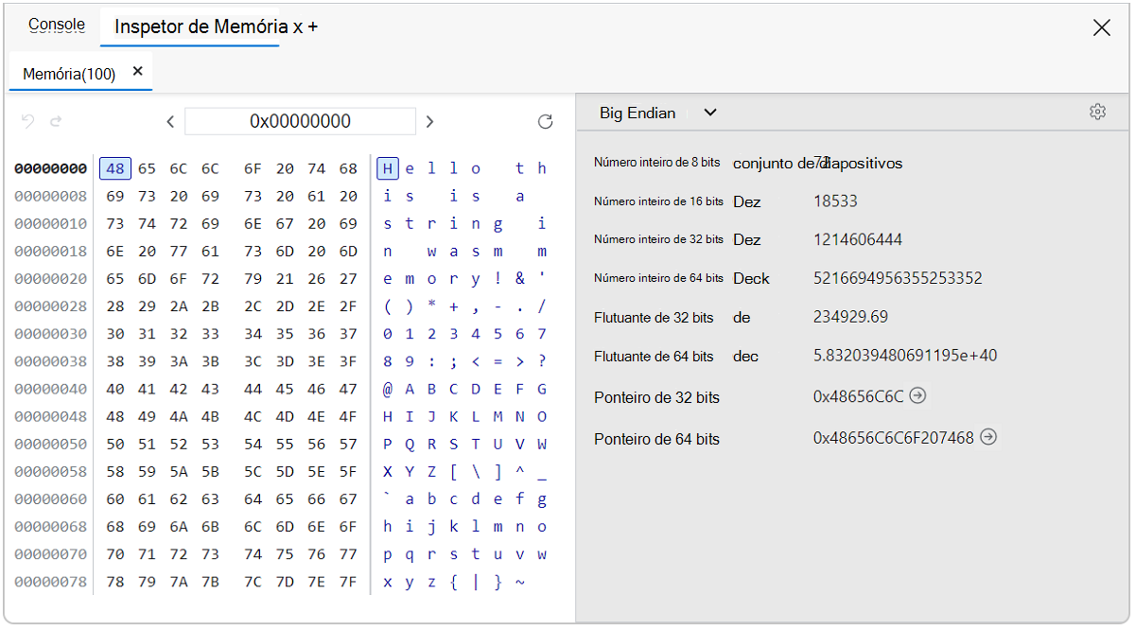
Task: Go to previous memory page chevron
Action: pyautogui.click(x=170, y=121)
